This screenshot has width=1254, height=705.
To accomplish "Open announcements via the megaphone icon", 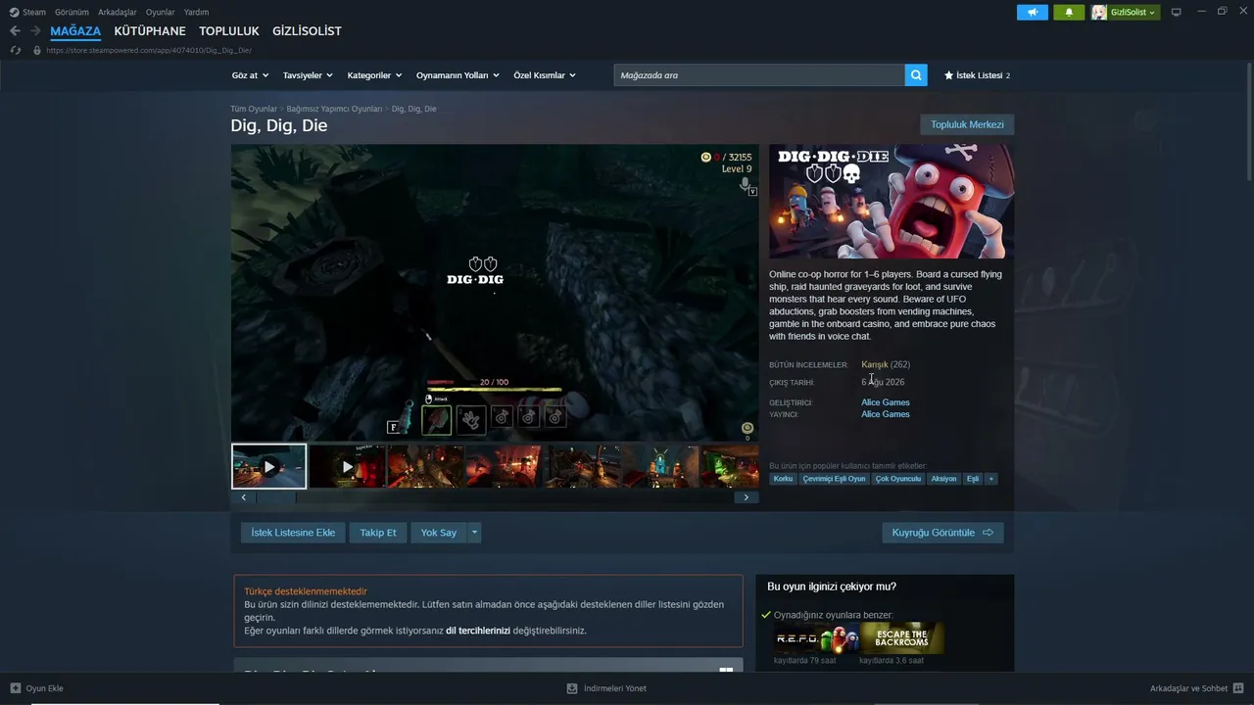I will click(1033, 12).
